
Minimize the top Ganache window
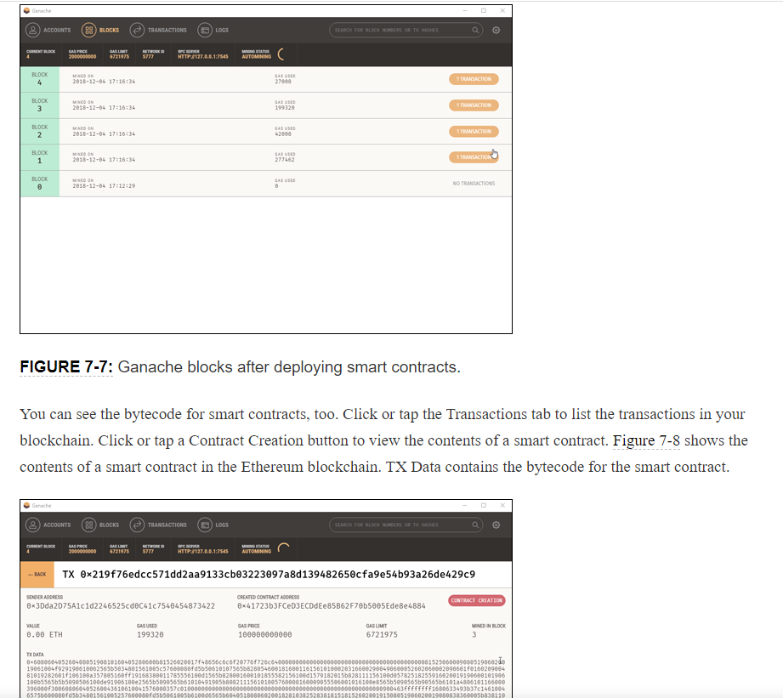coord(464,10)
